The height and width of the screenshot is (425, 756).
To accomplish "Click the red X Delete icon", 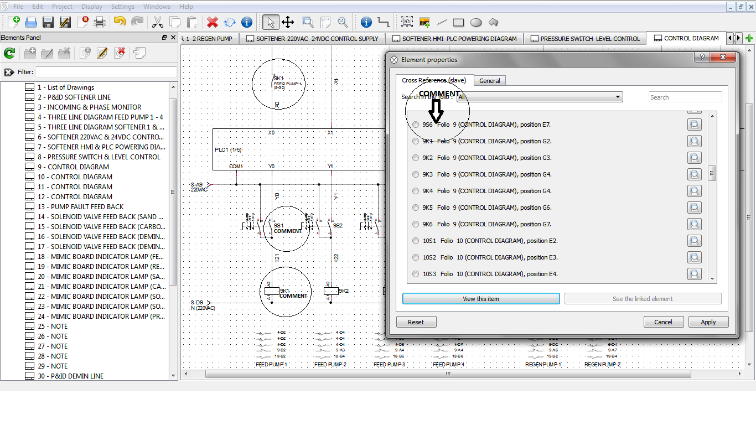I will (213, 22).
